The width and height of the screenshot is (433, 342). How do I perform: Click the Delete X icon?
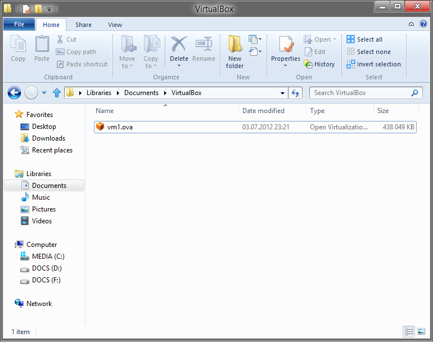click(x=179, y=44)
